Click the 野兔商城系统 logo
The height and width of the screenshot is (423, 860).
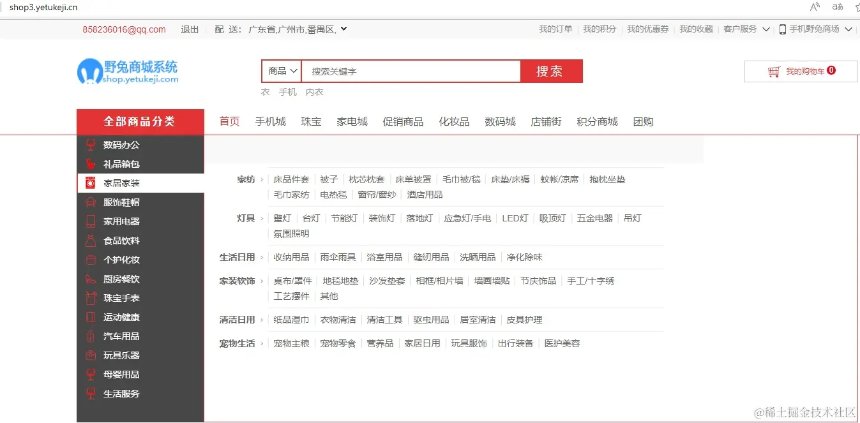(128, 71)
